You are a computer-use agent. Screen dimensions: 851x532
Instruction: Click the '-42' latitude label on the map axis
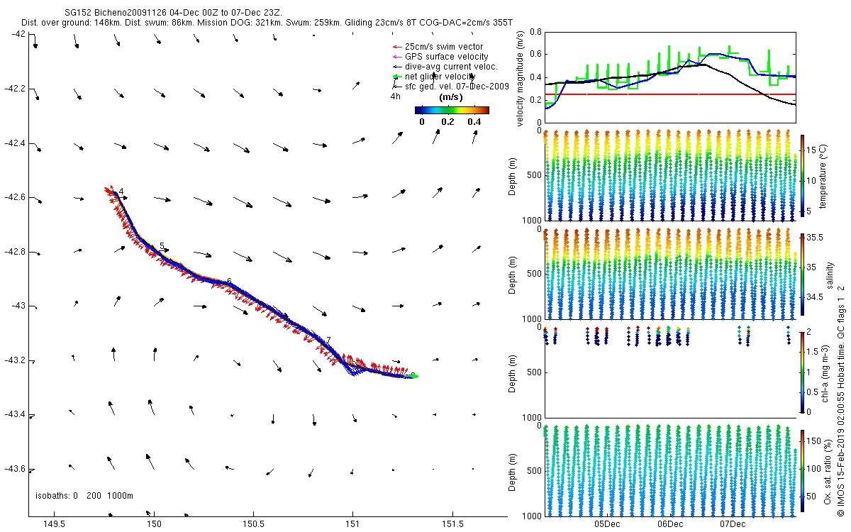(18, 33)
